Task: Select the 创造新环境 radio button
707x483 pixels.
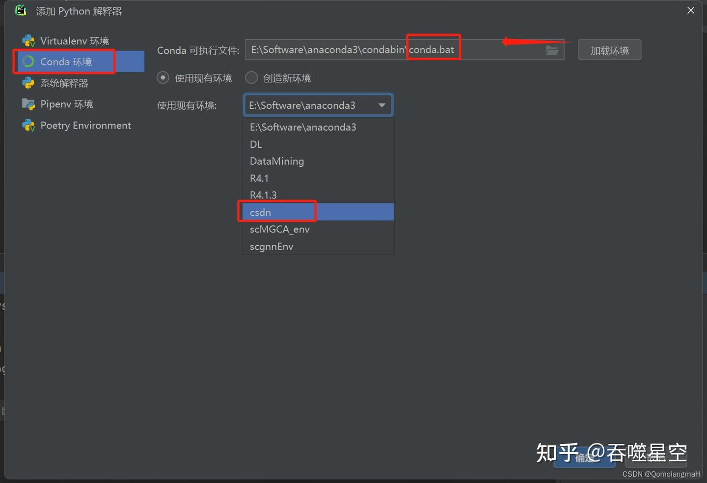Action: pyautogui.click(x=251, y=77)
